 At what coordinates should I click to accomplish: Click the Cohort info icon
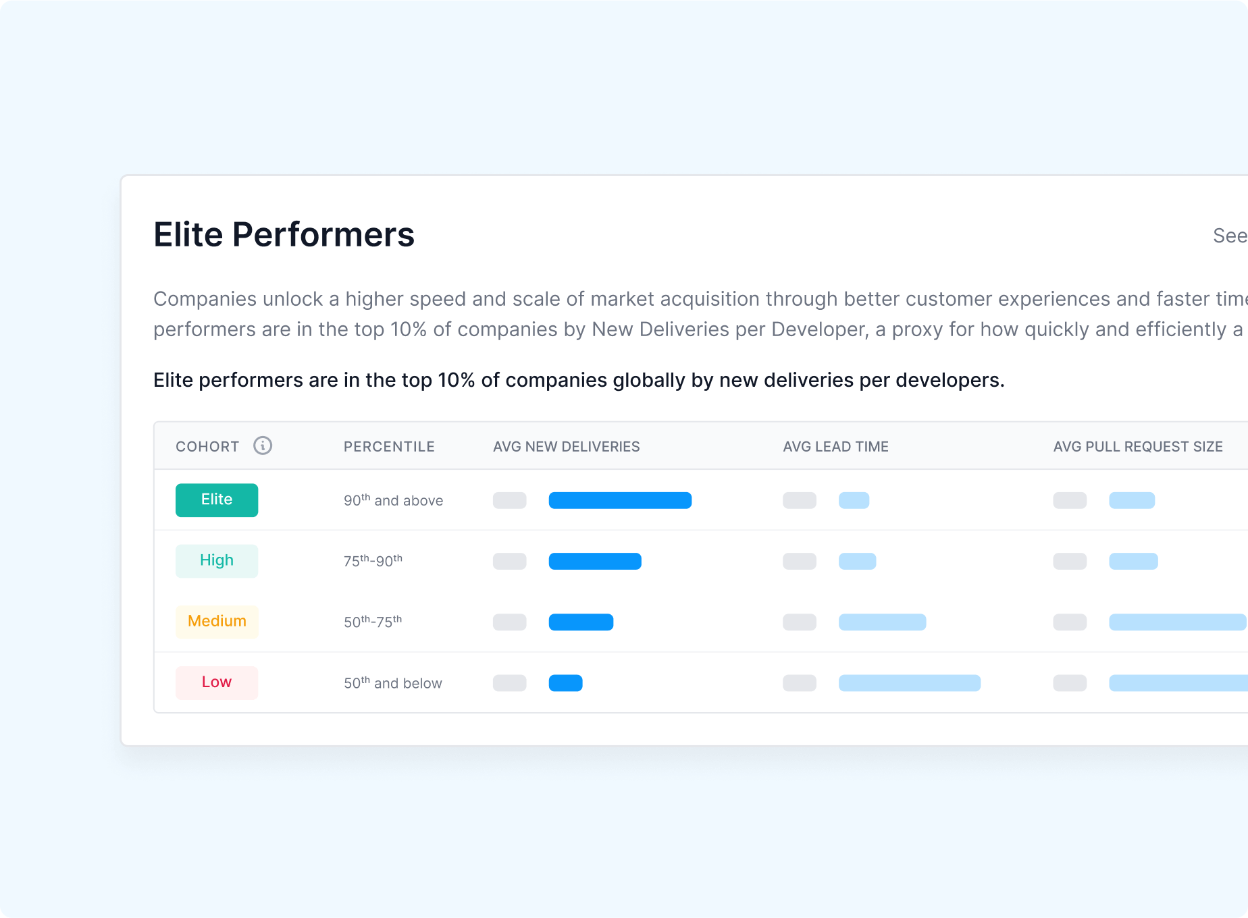coord(263,446)
